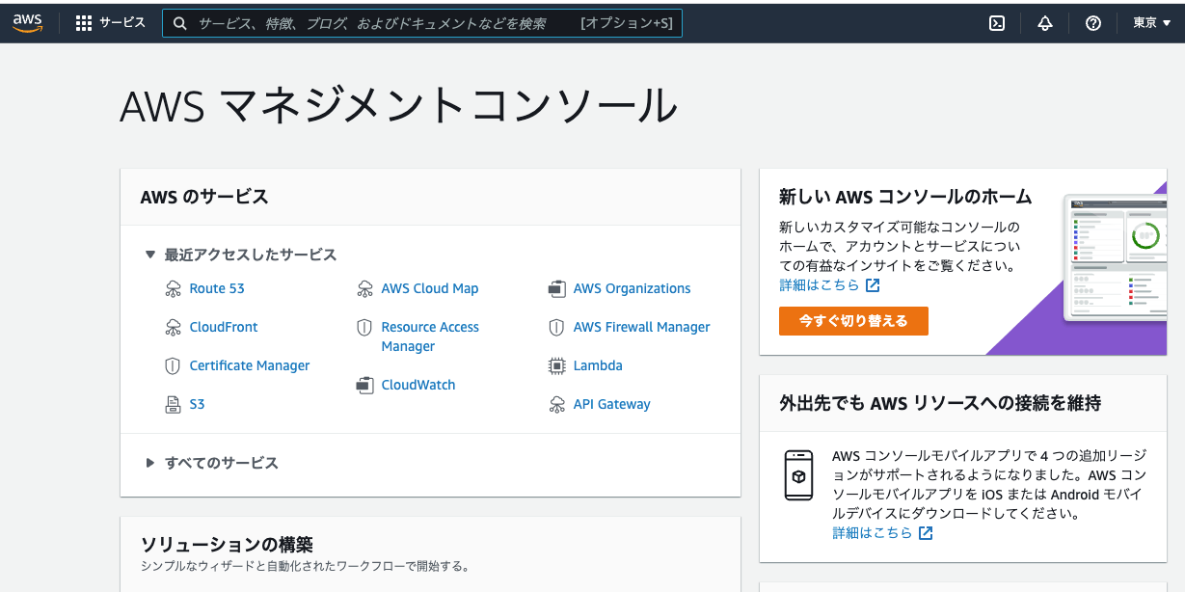Click the magnifier icon in search bar
The width and height of the screenshot is (1185, 592).
[180, 23]
